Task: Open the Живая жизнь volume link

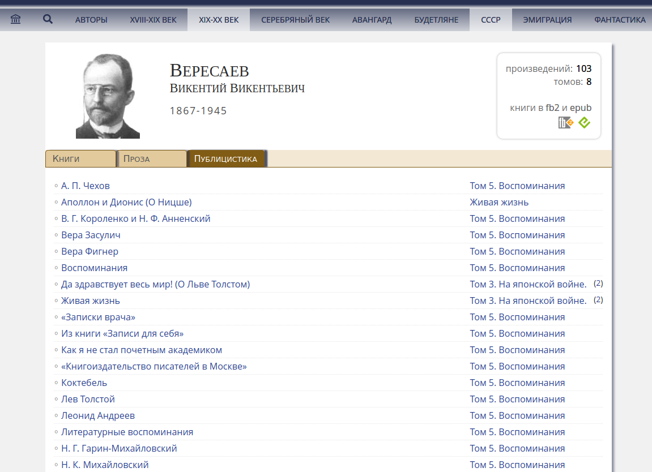Action: [x=499, y=202]
